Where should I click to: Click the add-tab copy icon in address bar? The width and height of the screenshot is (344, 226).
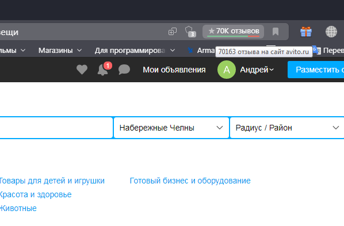(173, 32)
